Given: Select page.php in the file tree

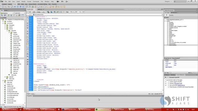Looking at the screenshot, I should point(15,58).
